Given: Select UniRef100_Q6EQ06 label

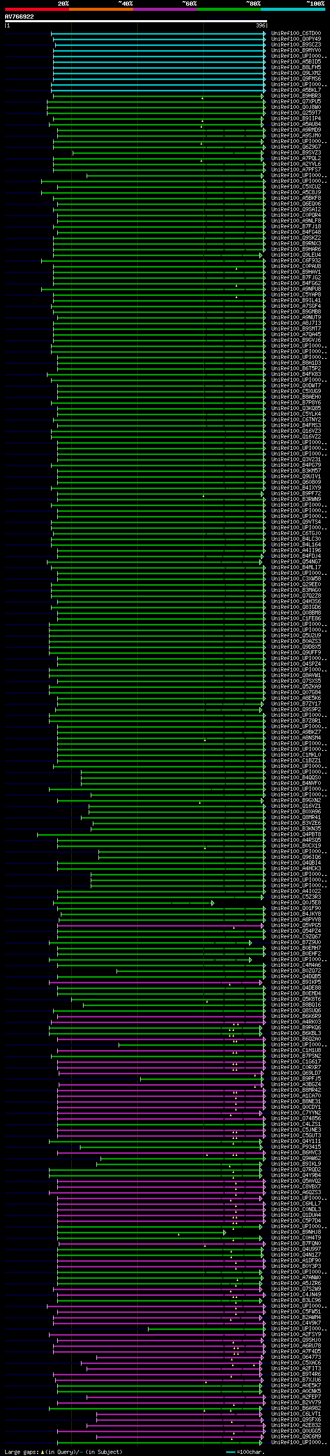Looking at the screenshot, I should pyautogui.click(x=295, y=204).
